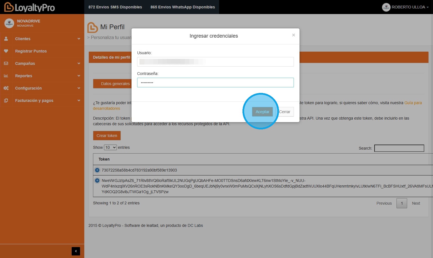Click the 872 Envios SMS Disponibles counter

click(x=115, y=7)
